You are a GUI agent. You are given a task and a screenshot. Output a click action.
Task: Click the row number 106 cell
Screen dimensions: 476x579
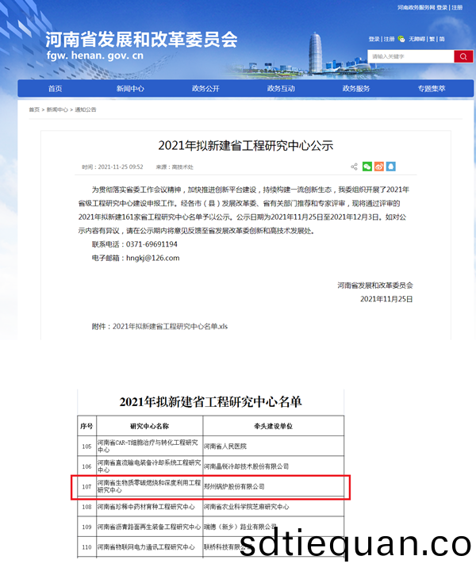coord(86,466)
